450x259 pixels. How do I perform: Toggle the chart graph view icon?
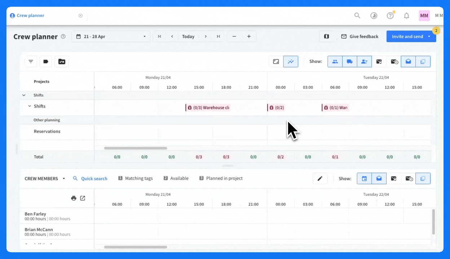click(291, 62)
